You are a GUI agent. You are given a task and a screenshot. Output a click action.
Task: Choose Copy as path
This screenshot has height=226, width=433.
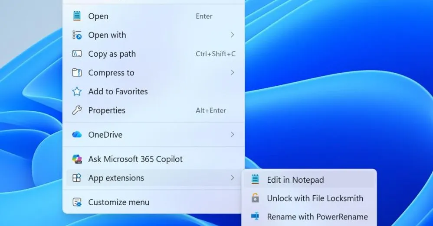tap(154, 54)
